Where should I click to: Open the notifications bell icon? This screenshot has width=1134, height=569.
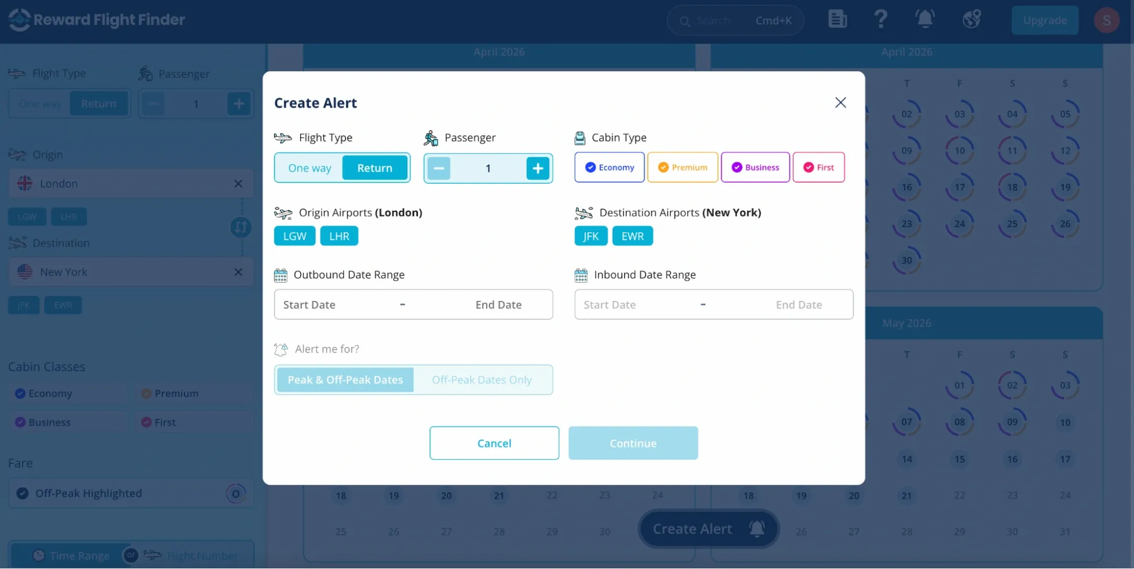[925, 19]
